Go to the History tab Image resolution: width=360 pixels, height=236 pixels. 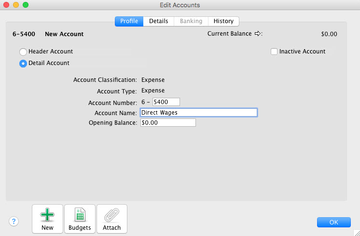point(223,21)
